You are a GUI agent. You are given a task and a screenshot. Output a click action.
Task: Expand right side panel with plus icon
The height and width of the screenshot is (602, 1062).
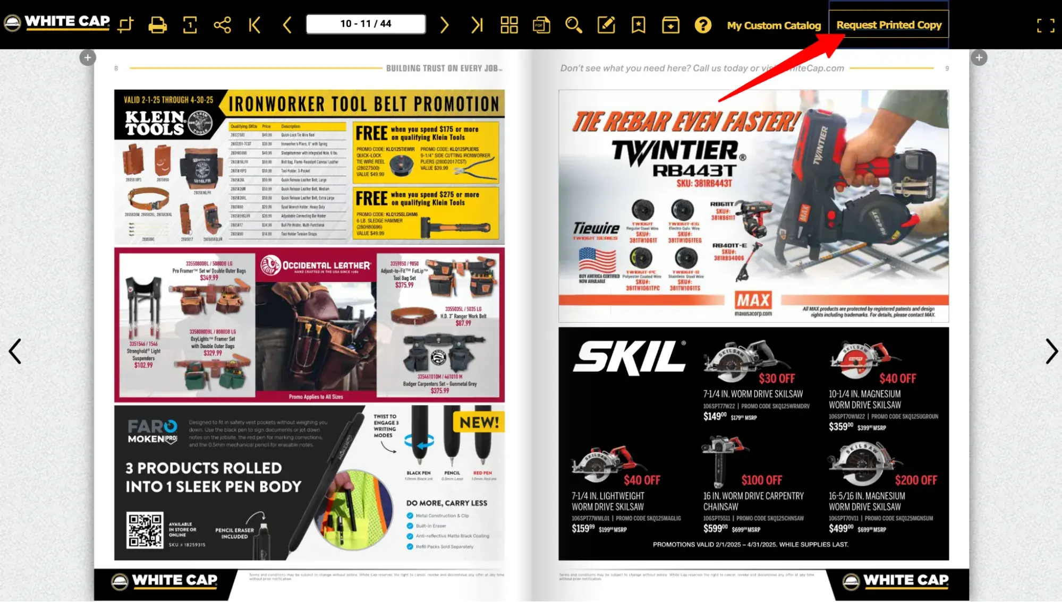[x=979, y=57]
